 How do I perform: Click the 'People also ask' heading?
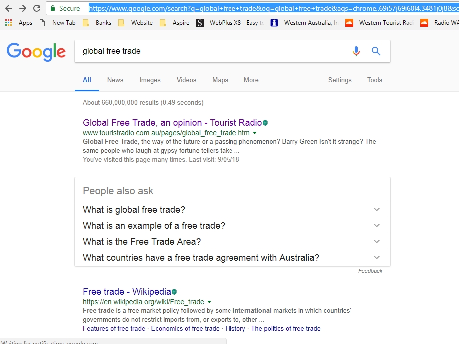click(x=118, y=191)
